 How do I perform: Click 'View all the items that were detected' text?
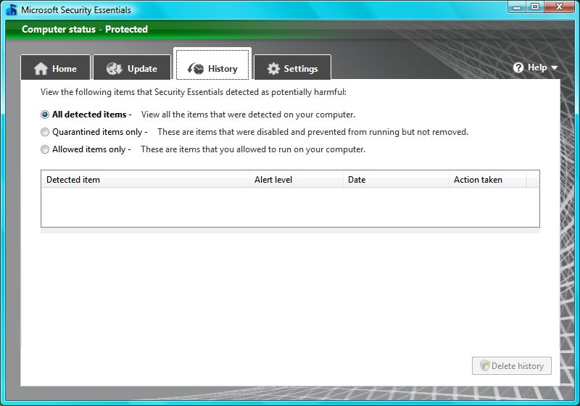[248, 115]
